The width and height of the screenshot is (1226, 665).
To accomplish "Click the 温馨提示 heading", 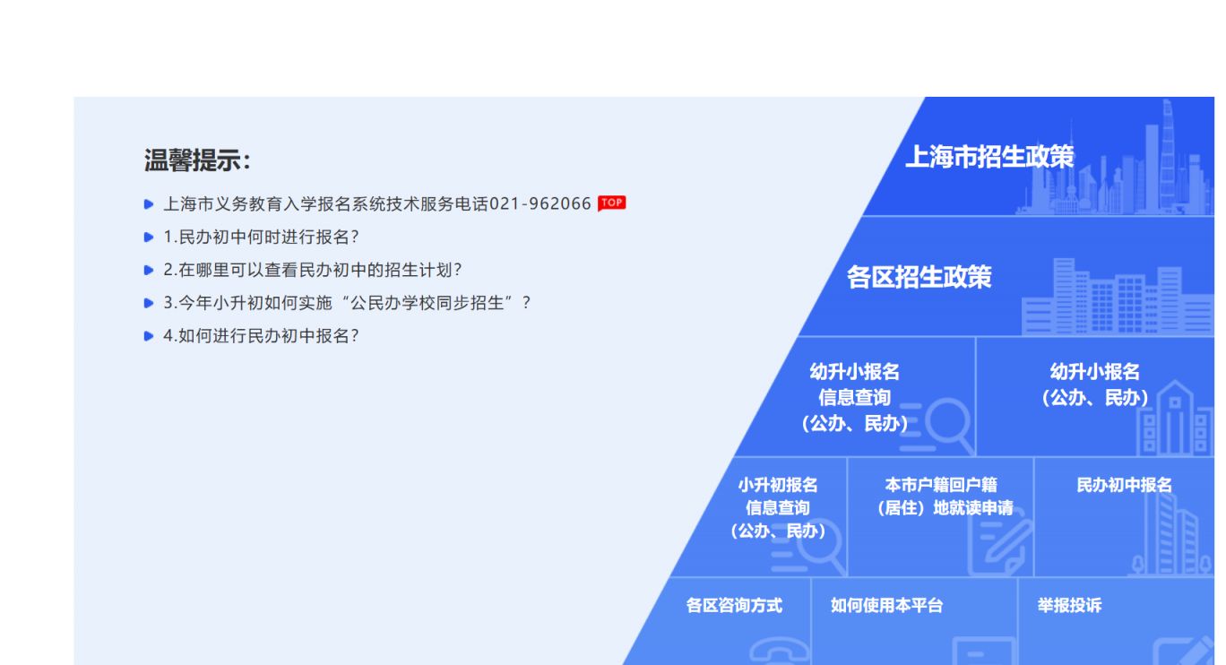I will coord(198,161).
